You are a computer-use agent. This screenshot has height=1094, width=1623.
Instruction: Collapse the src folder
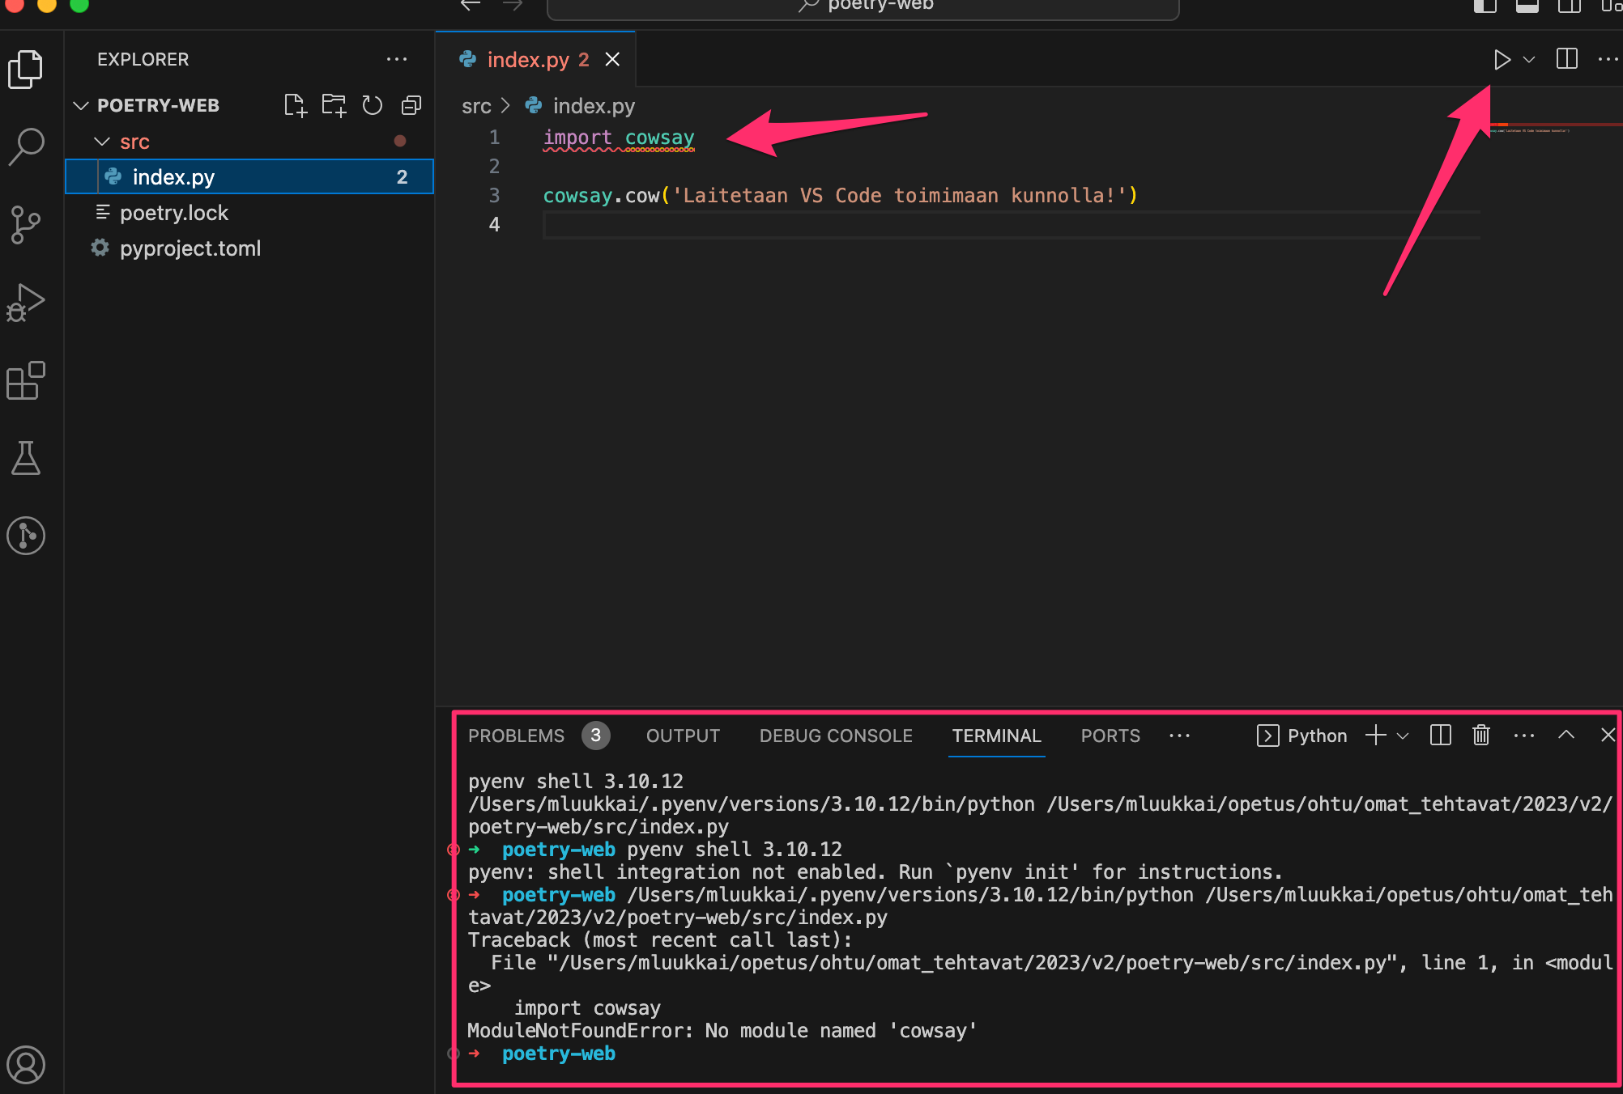tap(102, 142)
